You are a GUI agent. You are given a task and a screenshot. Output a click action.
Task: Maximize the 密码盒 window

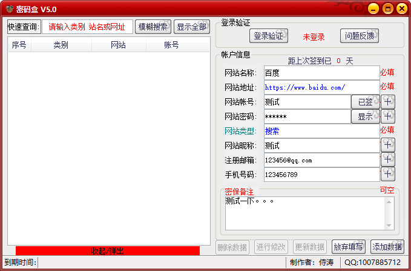pos(387,8)
